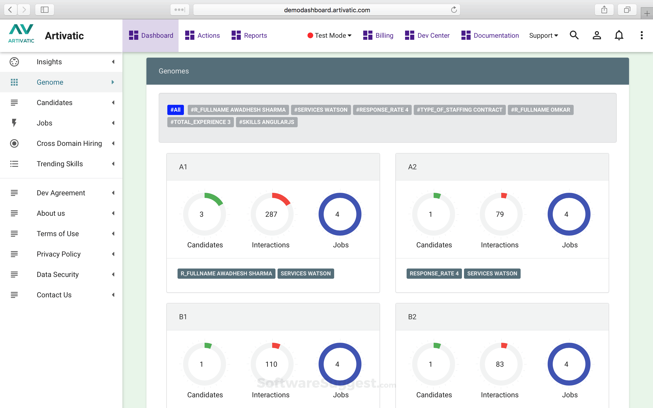Click the A1 Jobs blue ring gauge
653x408 pixels.
click(340, 214)
